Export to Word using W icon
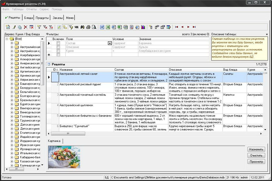272x181 pixels. [x=102, y=27]
